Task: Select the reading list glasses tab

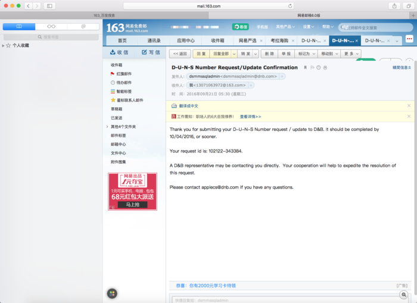Action: pyautogui.click(x=51, y=26)
